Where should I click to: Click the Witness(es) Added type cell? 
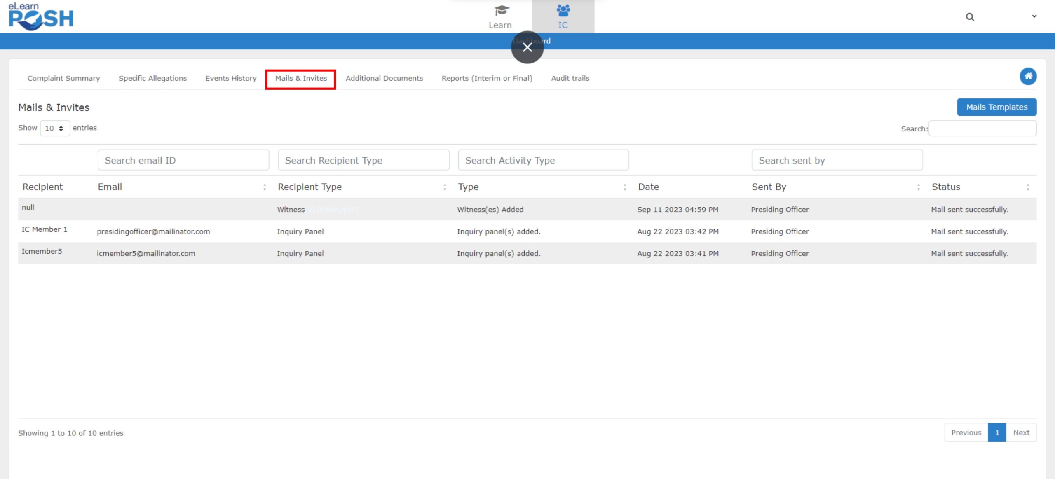tap(490, 210)
